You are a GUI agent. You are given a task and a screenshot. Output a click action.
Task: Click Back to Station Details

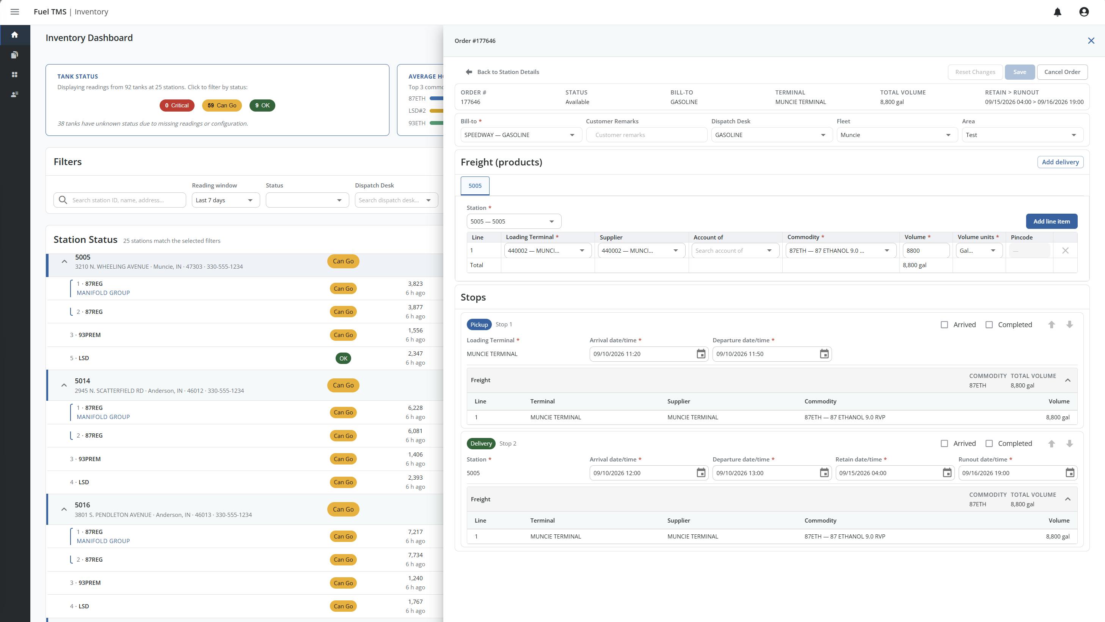coord(502,72)
